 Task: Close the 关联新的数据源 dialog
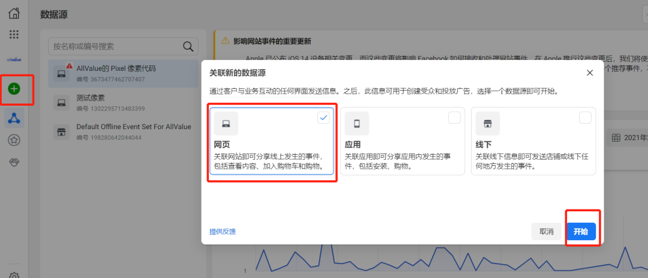(x=590, y=73)
